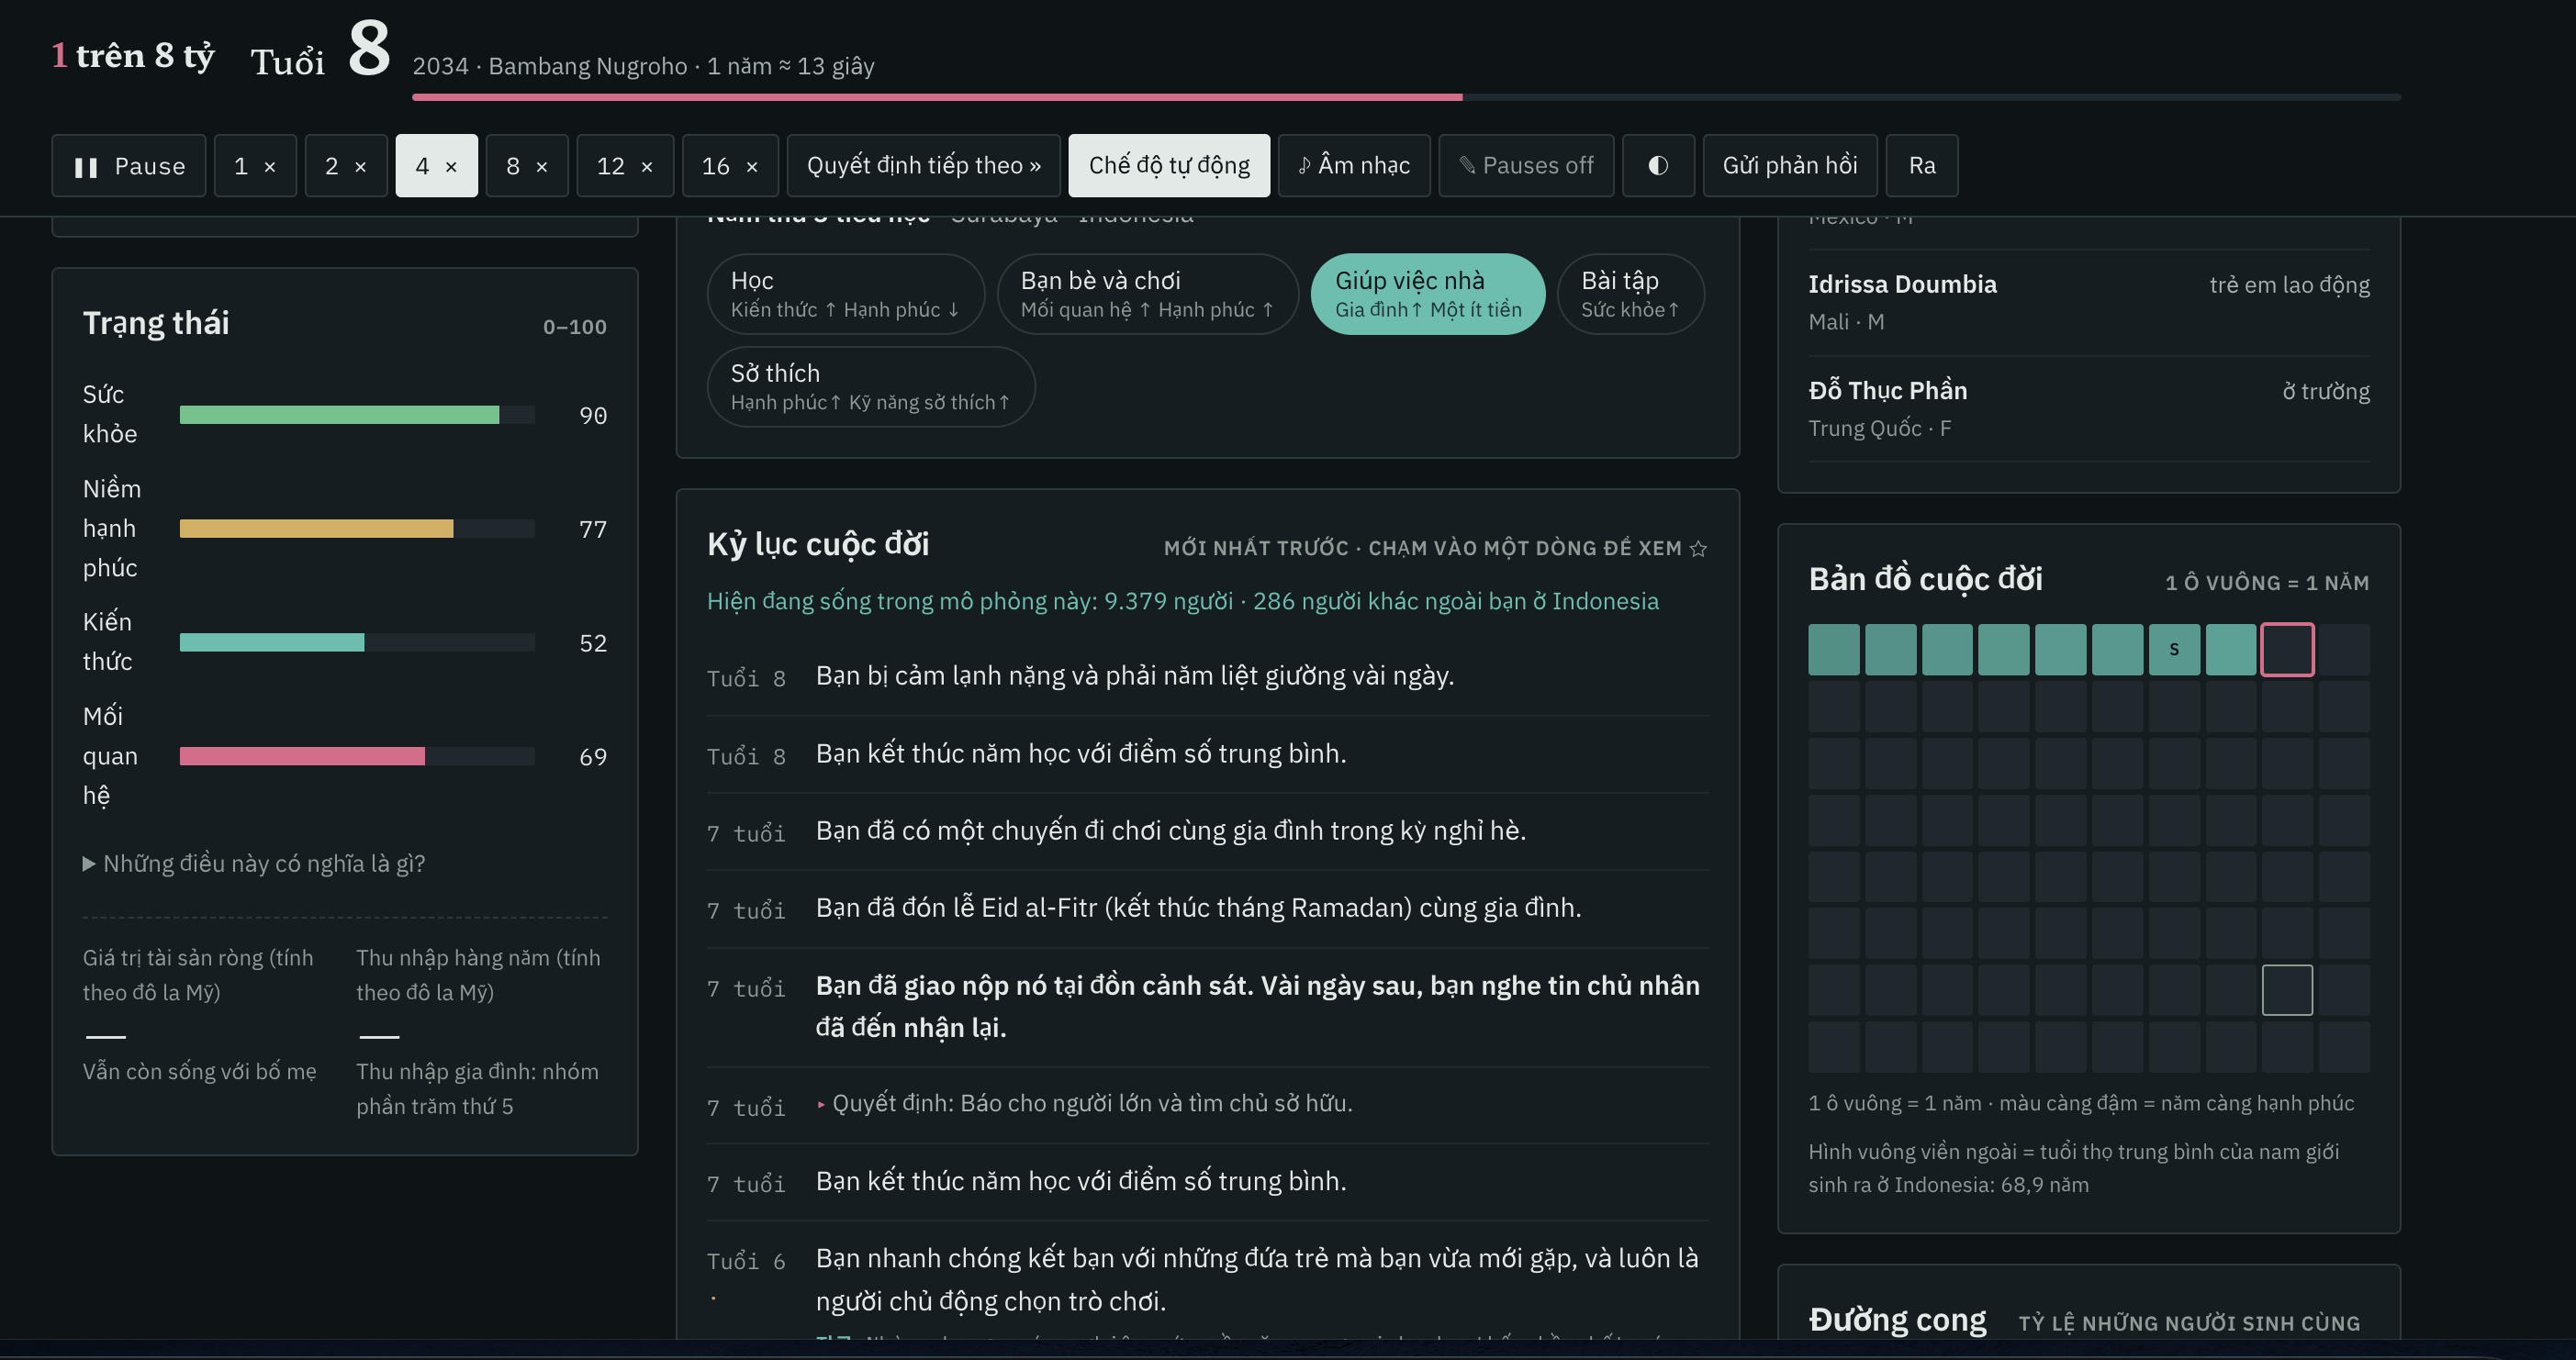Click the Ra exit button

pos(1922,166)
